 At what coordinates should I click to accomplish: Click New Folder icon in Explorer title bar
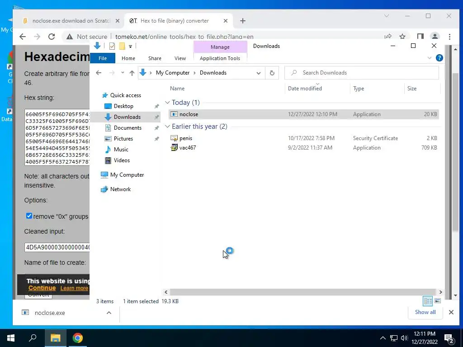(x=122, y=46)
